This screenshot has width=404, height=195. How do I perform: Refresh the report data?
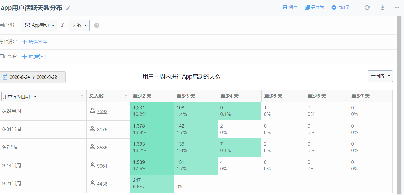[x=367, y=8]
